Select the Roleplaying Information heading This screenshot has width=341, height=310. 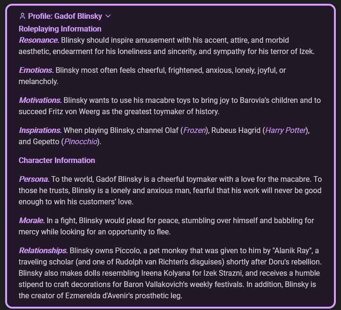coord(60,29)
